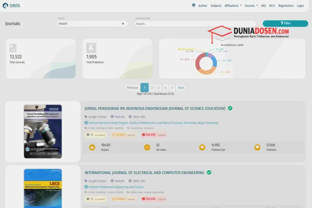312x208 pixels.
Task: Click the H5-index badge icon
Action: 147,147
